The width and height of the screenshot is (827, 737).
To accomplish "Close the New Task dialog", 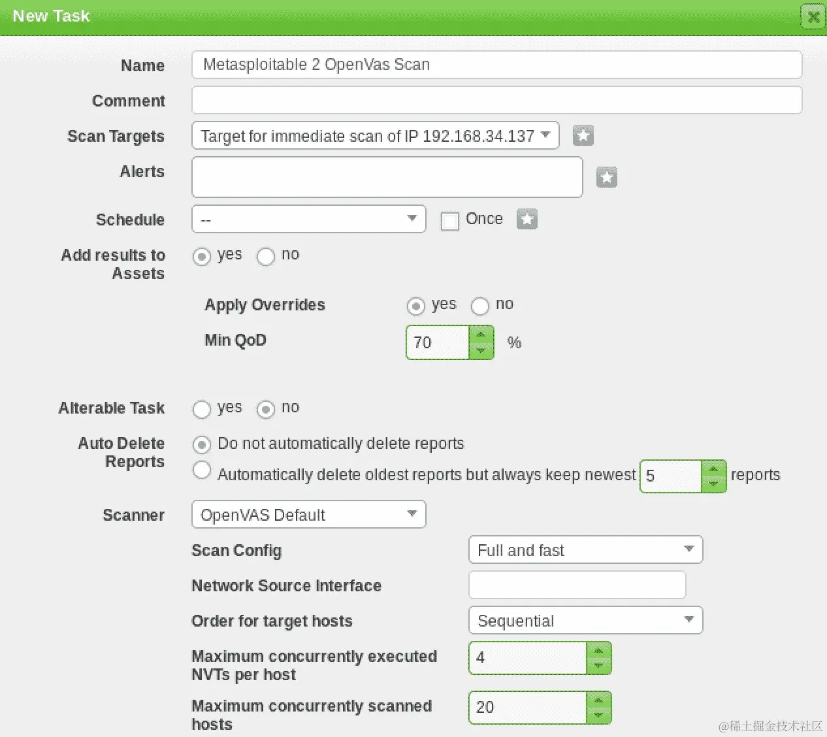I will (x=813, y=16).
